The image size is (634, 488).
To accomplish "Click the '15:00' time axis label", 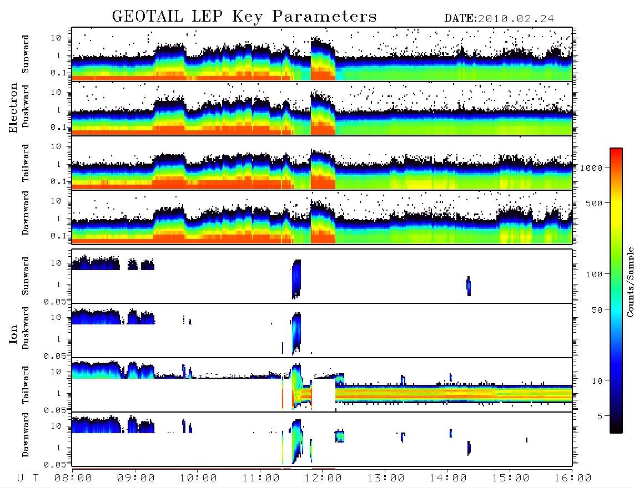I will (511, 478).
